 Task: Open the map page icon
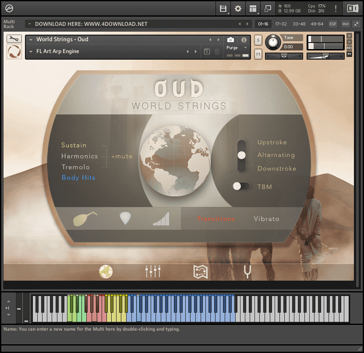click(x=201, y=272)
